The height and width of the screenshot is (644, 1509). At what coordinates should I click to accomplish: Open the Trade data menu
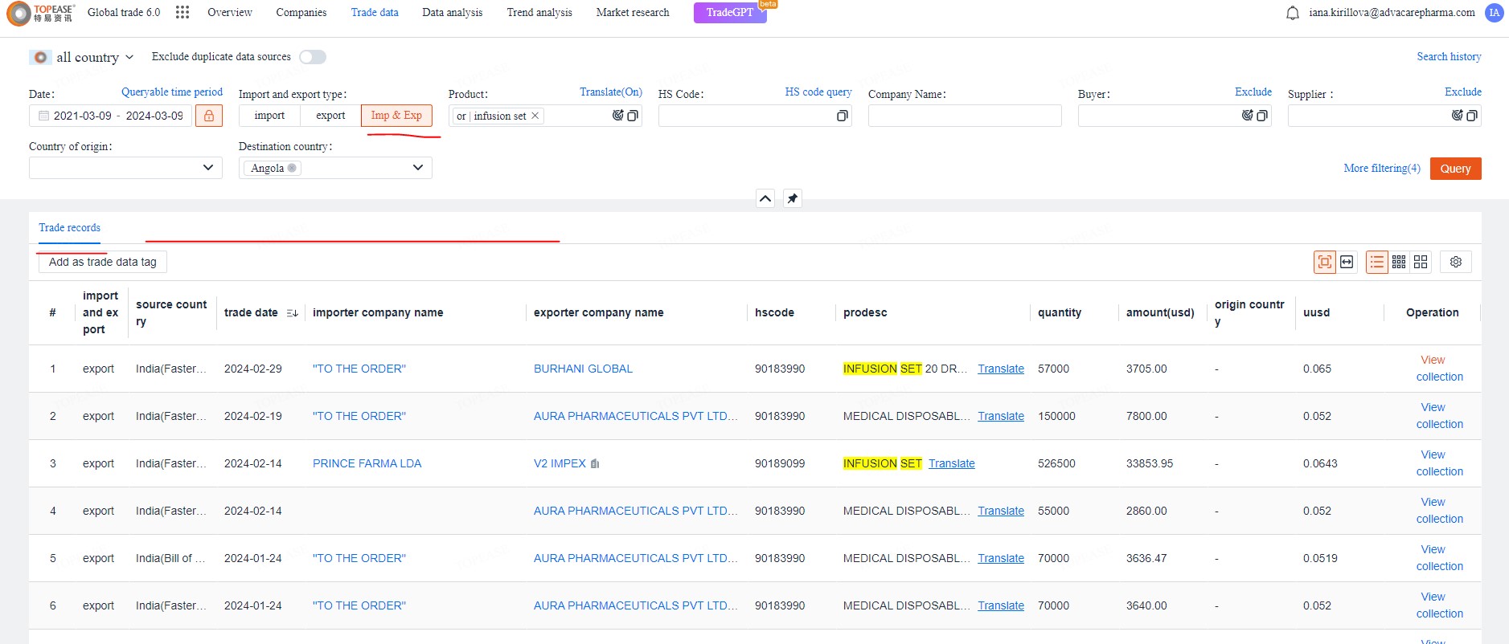click(375, 13)
